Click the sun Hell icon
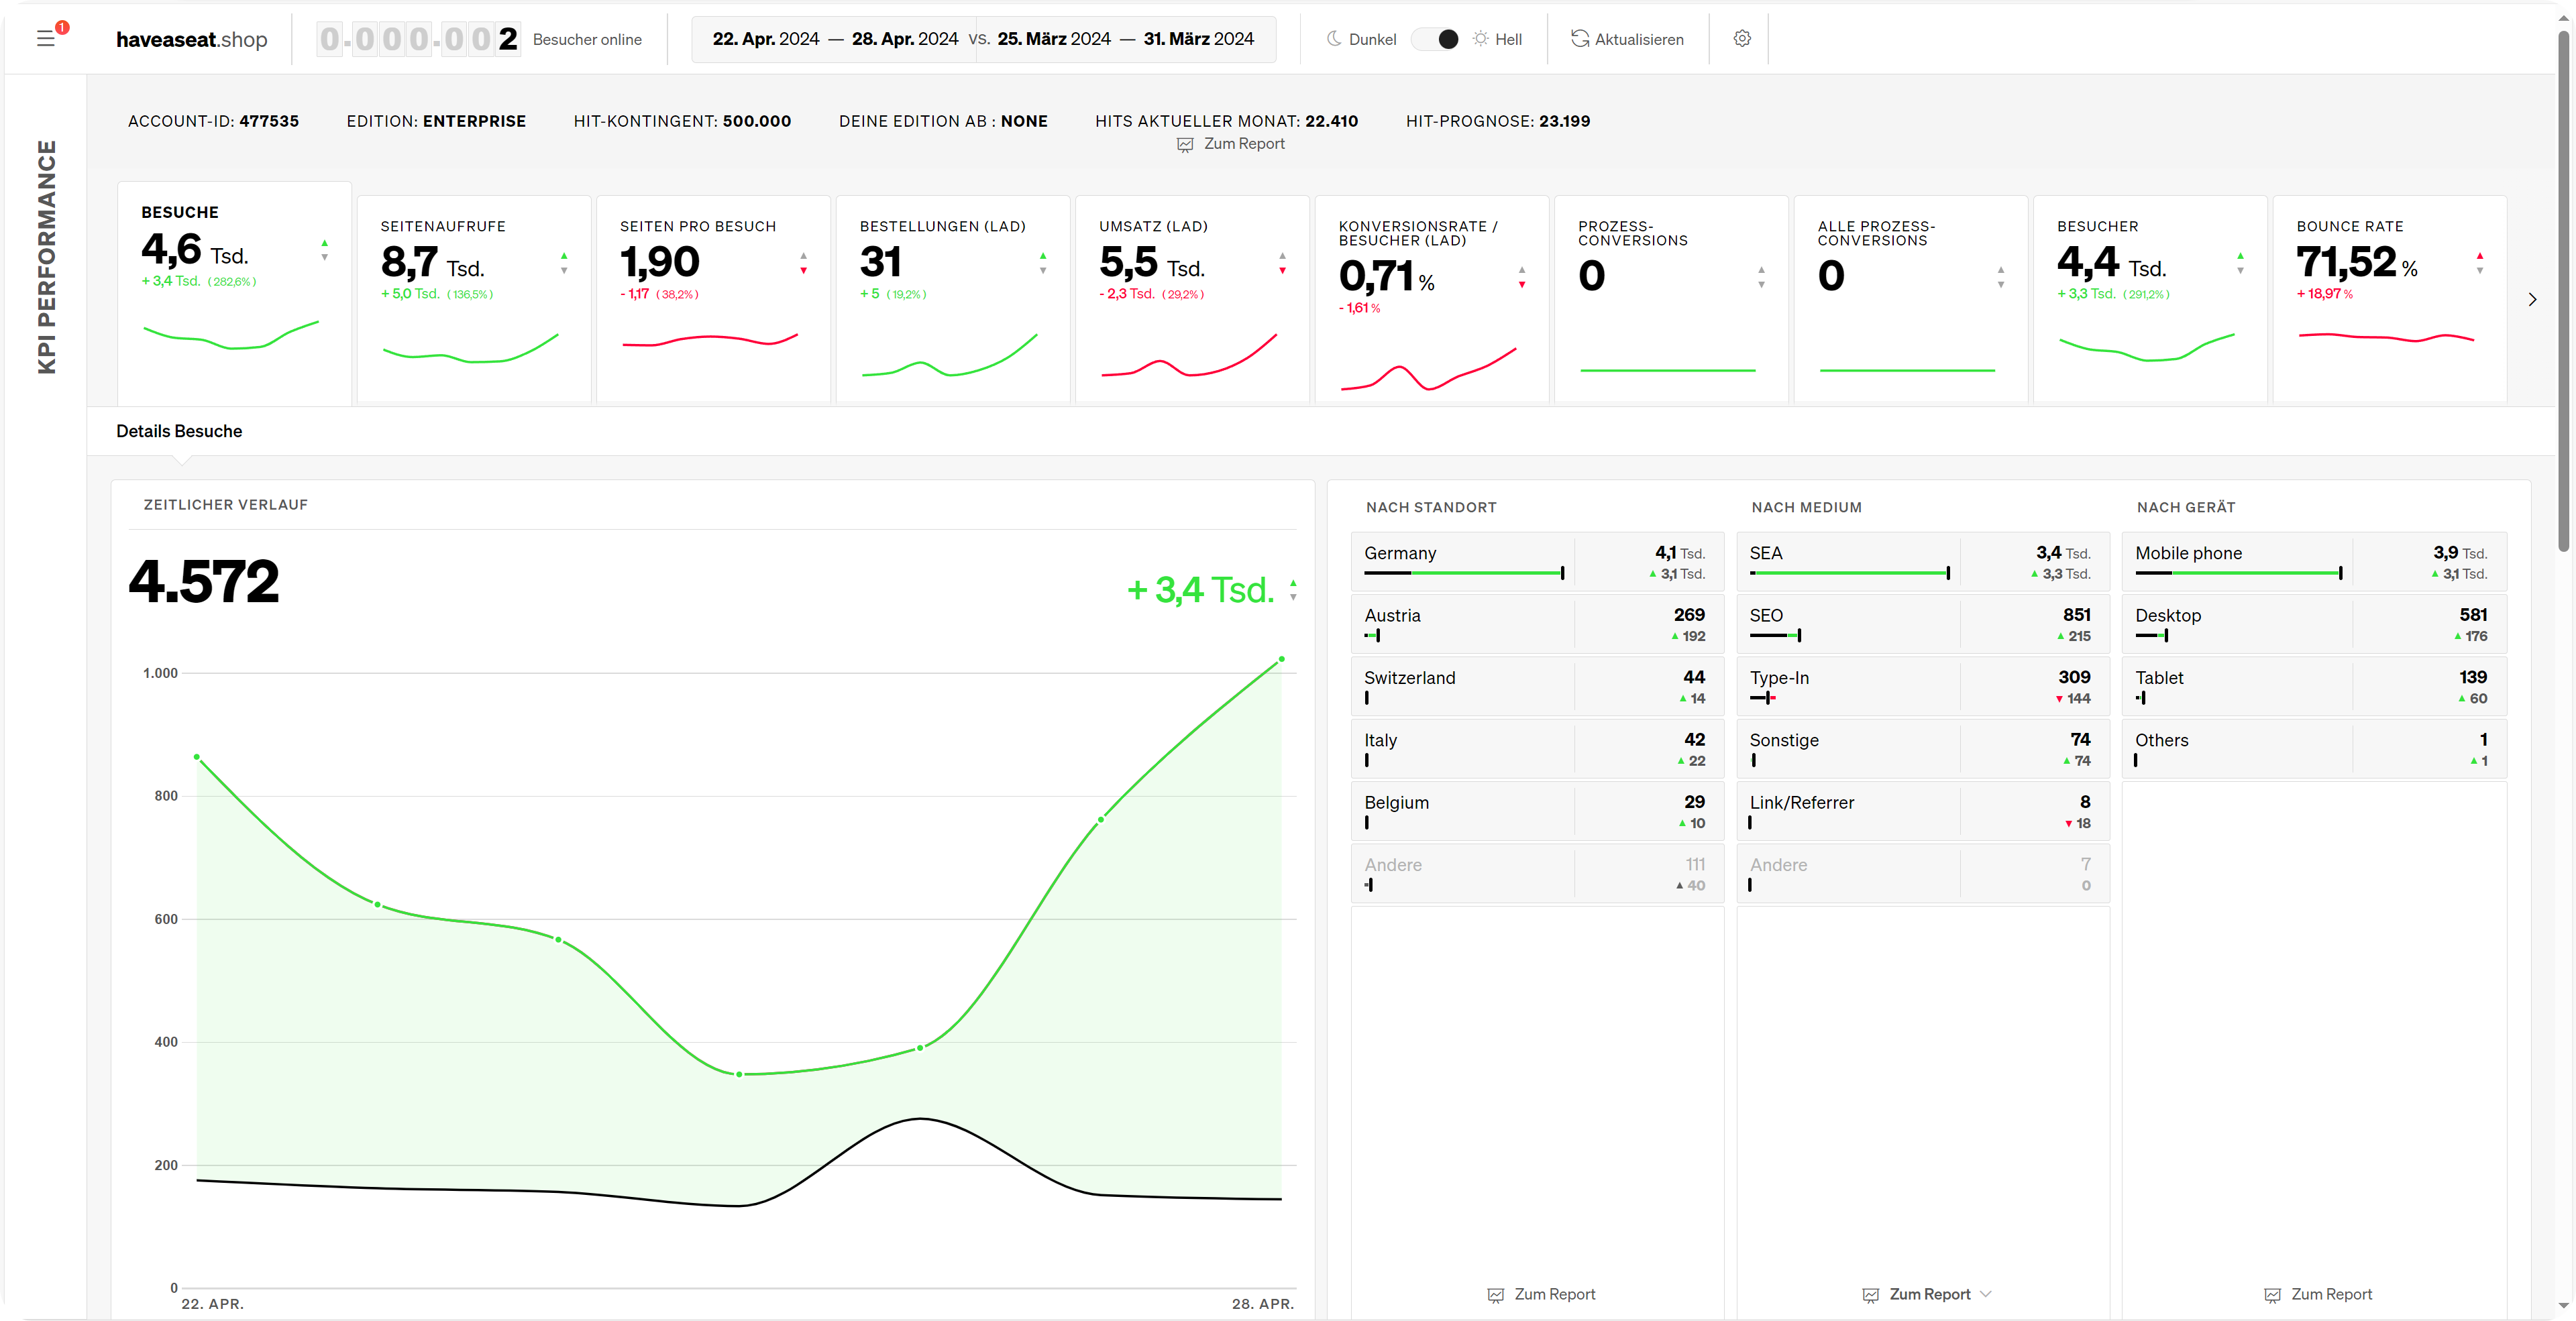The height and width of the screenshot is (1321, 2576). pyautogui.click(x=1481, y=39)
